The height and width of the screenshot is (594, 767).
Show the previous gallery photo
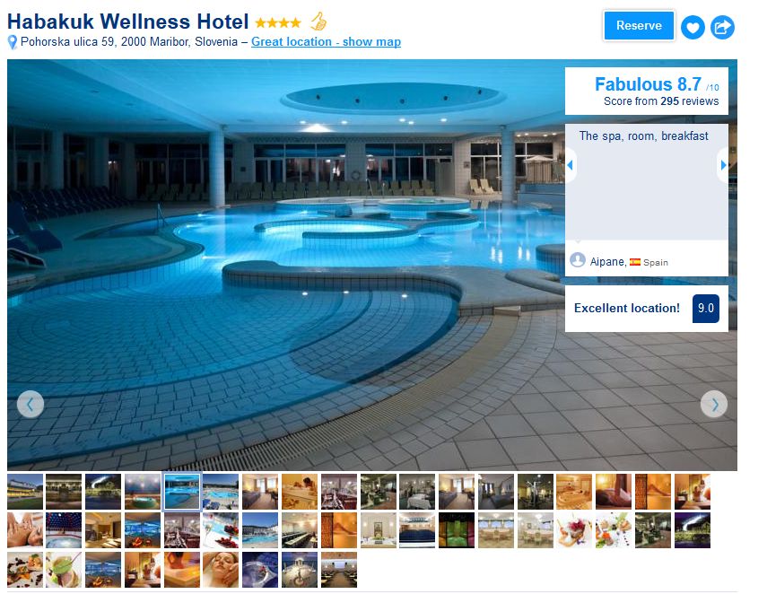pos(31,404)
